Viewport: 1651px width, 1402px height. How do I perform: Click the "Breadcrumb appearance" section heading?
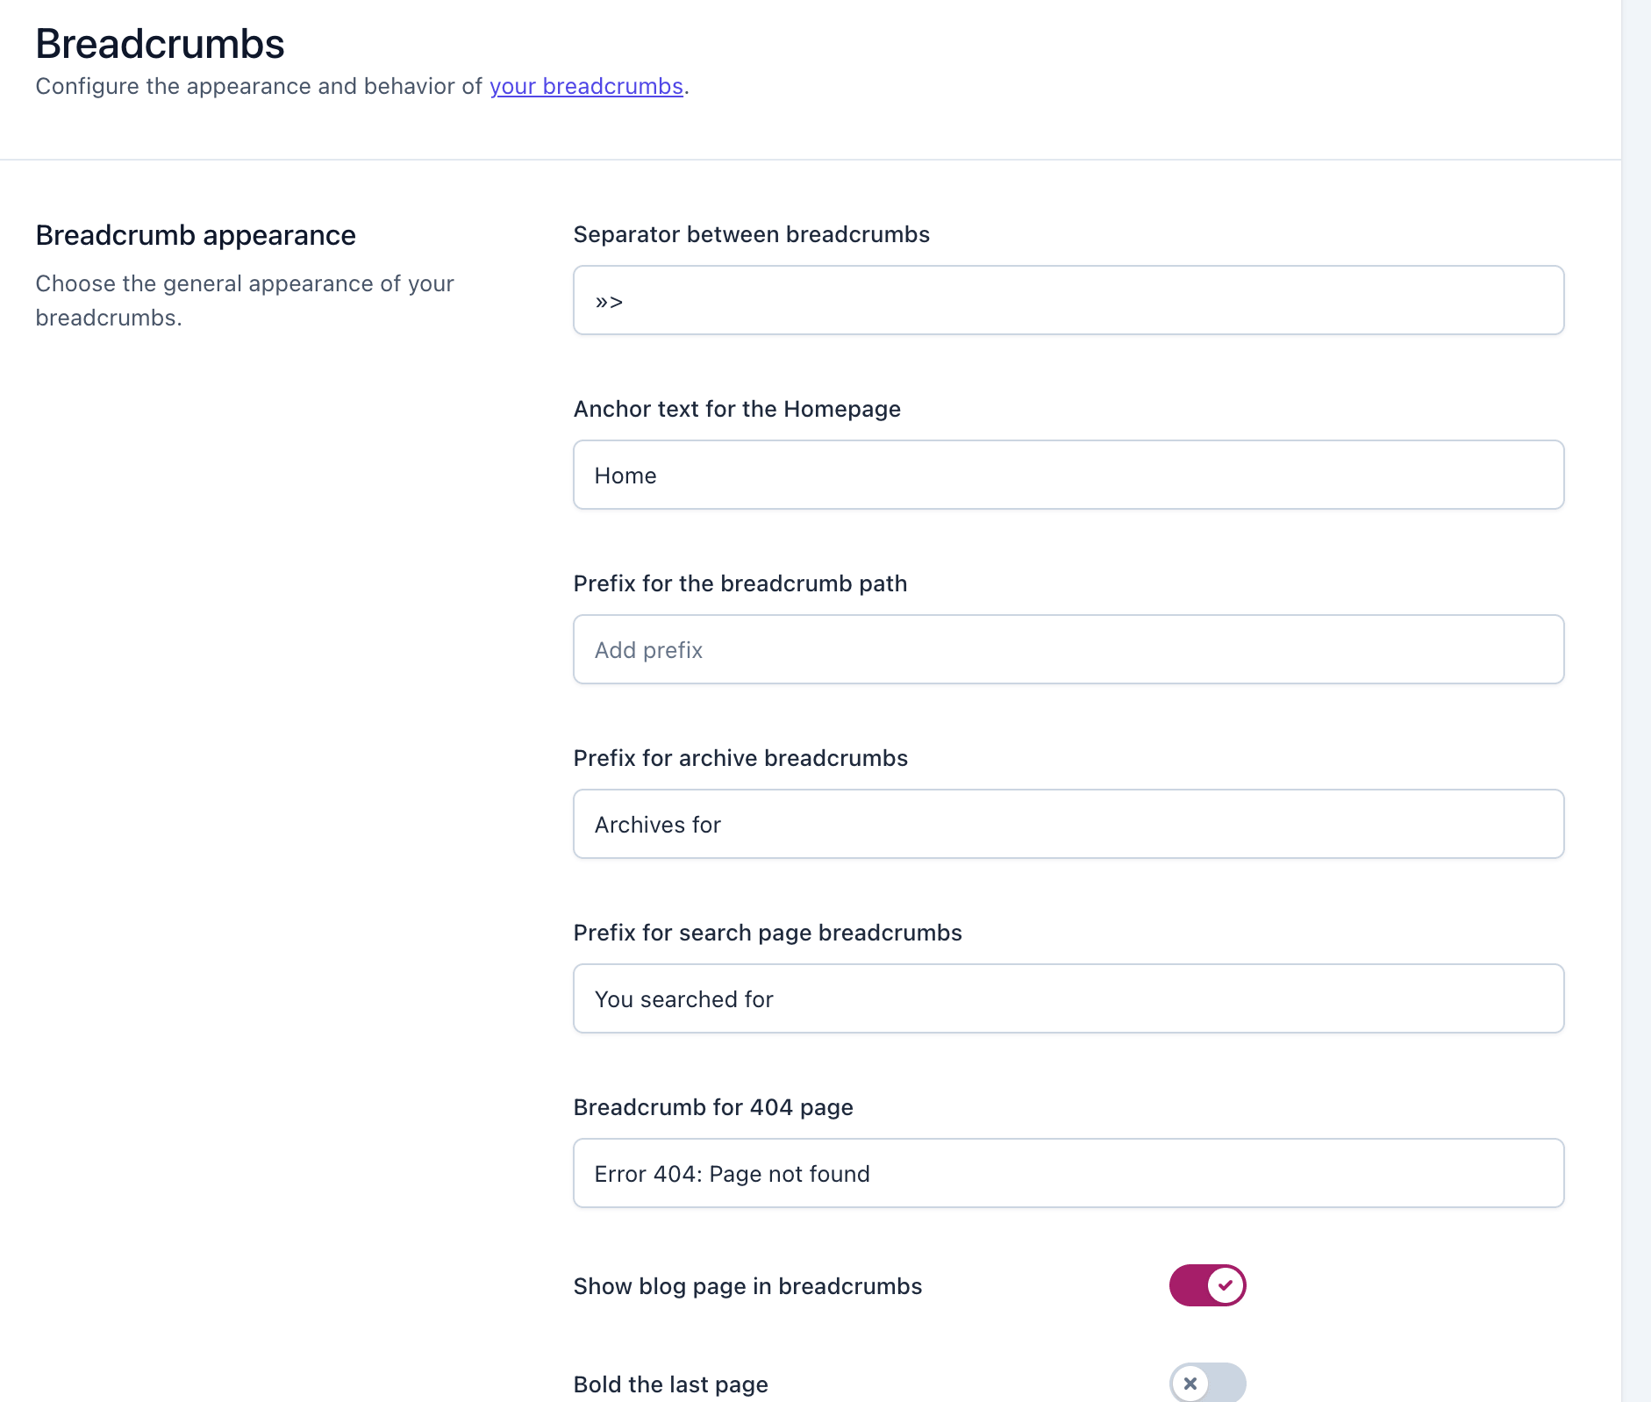(195, 234)
